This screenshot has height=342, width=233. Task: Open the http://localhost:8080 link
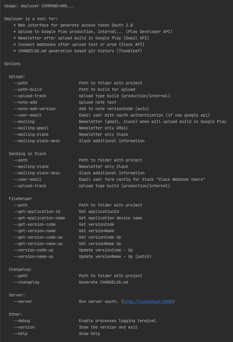(148, 301)
